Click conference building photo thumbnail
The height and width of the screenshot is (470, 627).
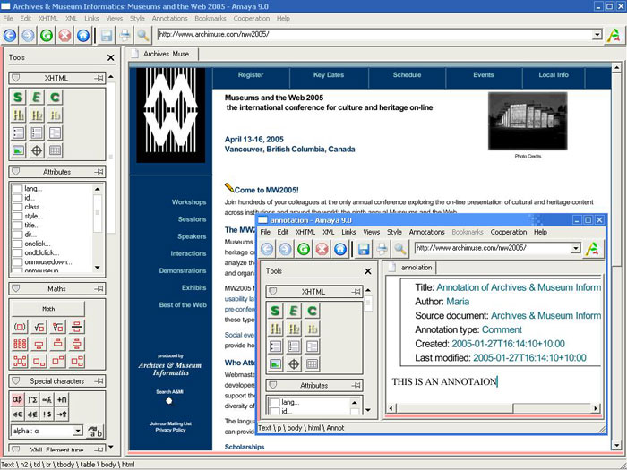[x=528, y=121]
